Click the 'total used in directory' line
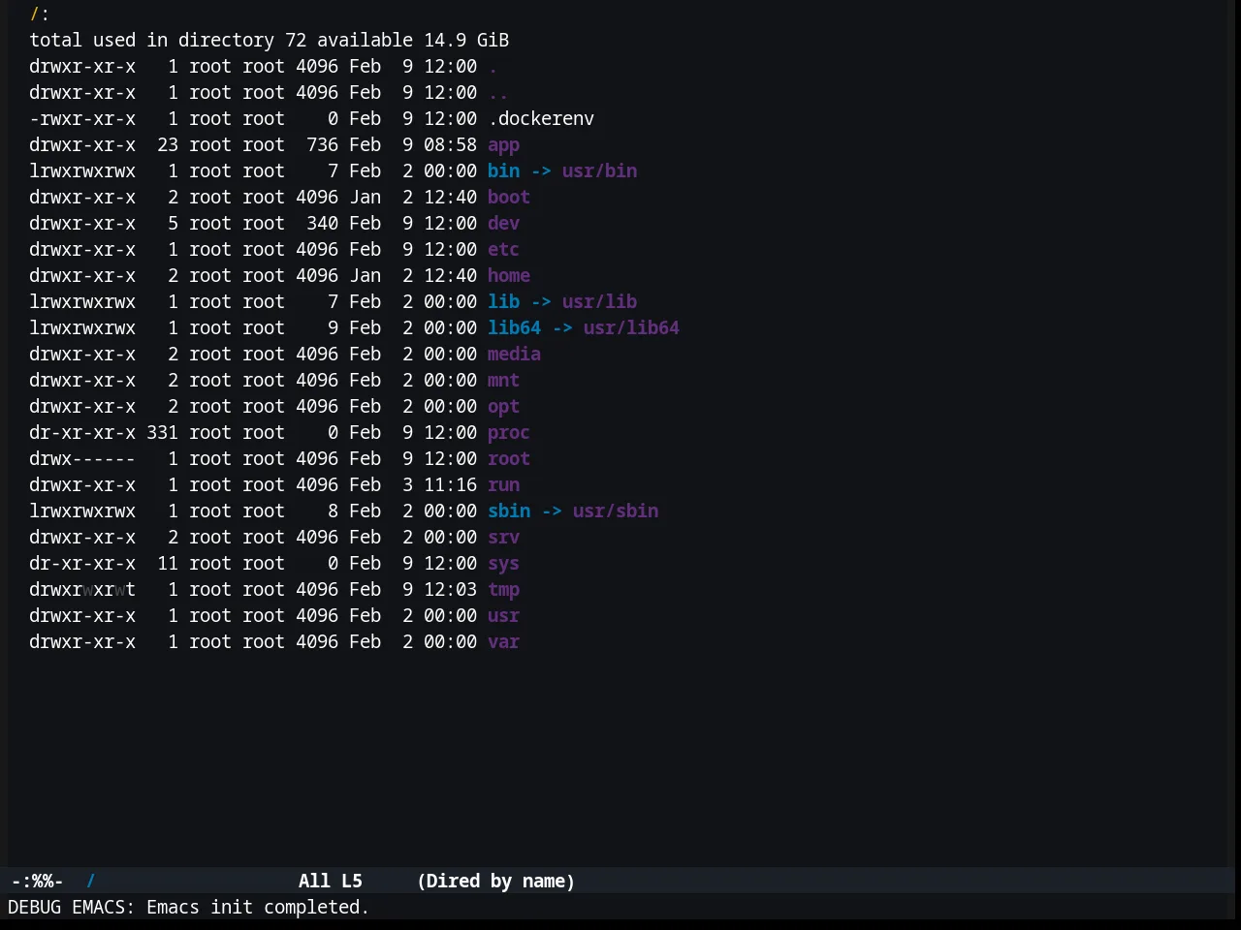 pyautogui.click(x=269, y=40)
